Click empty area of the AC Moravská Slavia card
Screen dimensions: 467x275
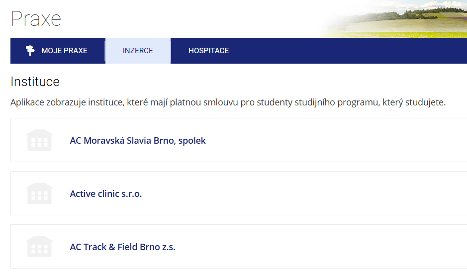click(x=338, y=140)
